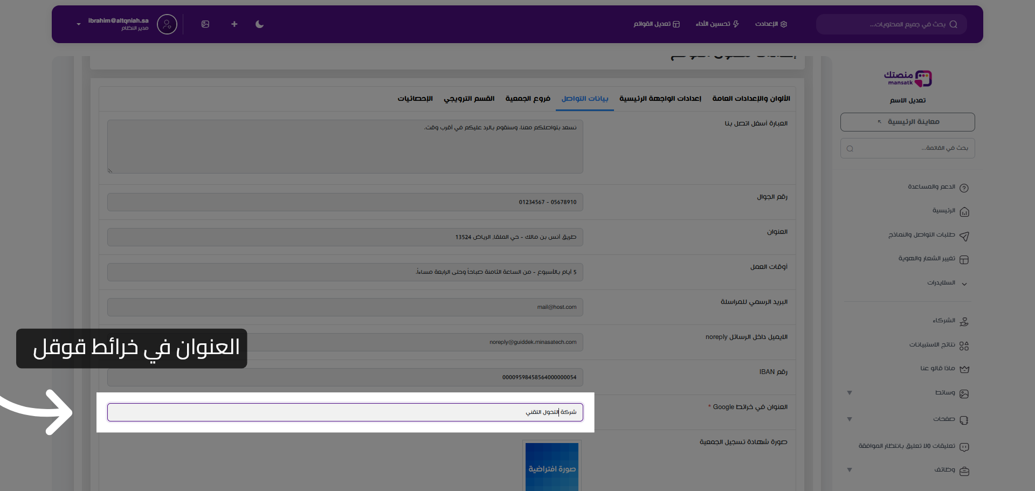Click the تحسين الأداء lightning icon
This screenshot has width=1035, height=491.
tap(736, 24)
